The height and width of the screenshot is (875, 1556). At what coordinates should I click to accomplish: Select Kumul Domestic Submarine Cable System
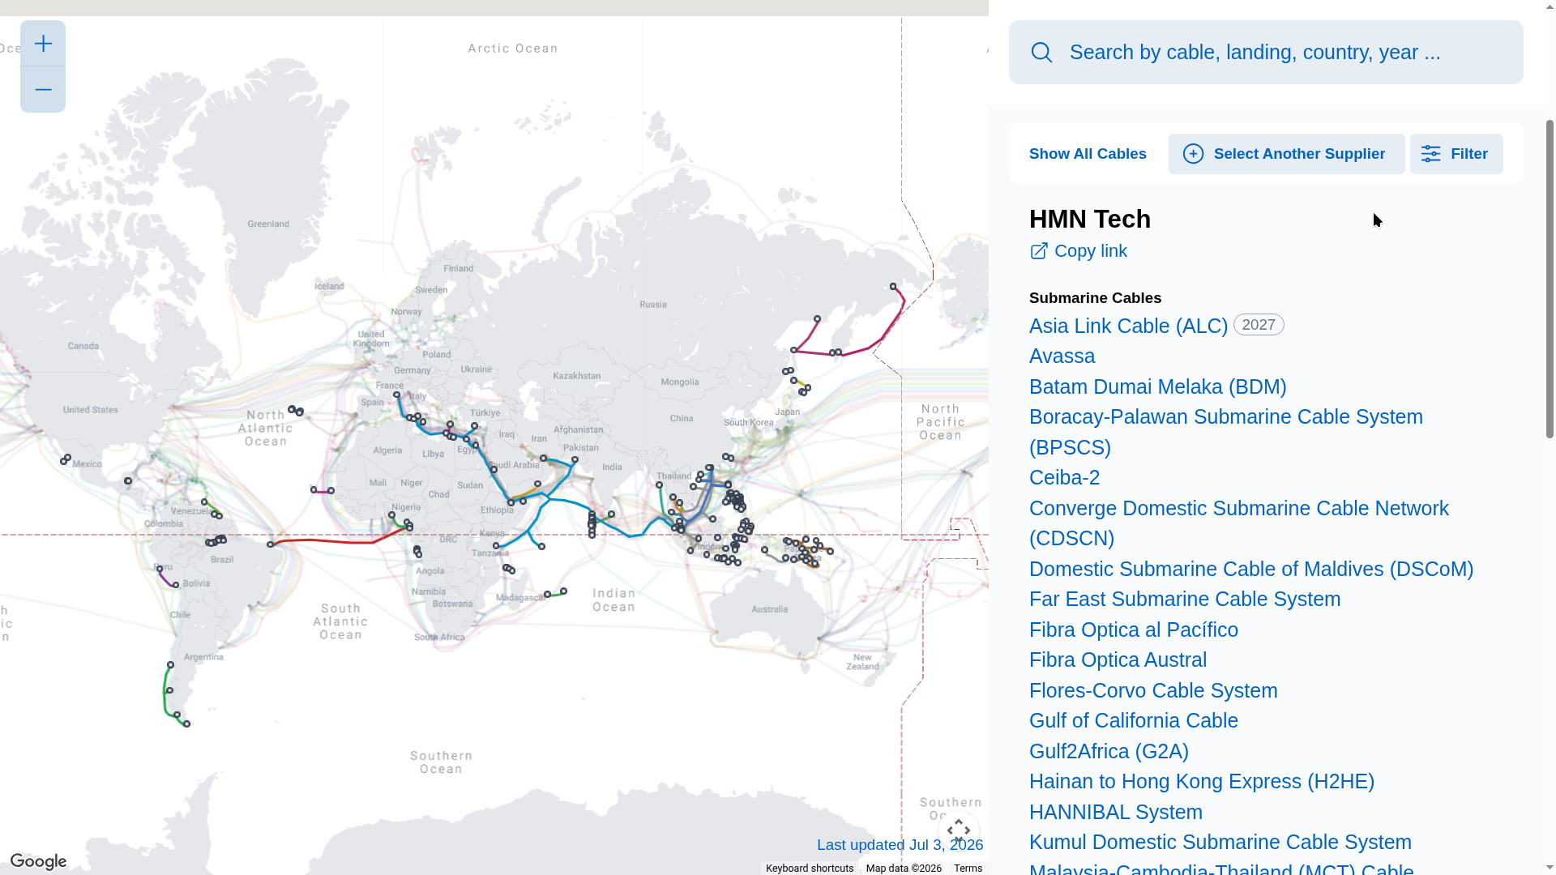[1220, 842]
